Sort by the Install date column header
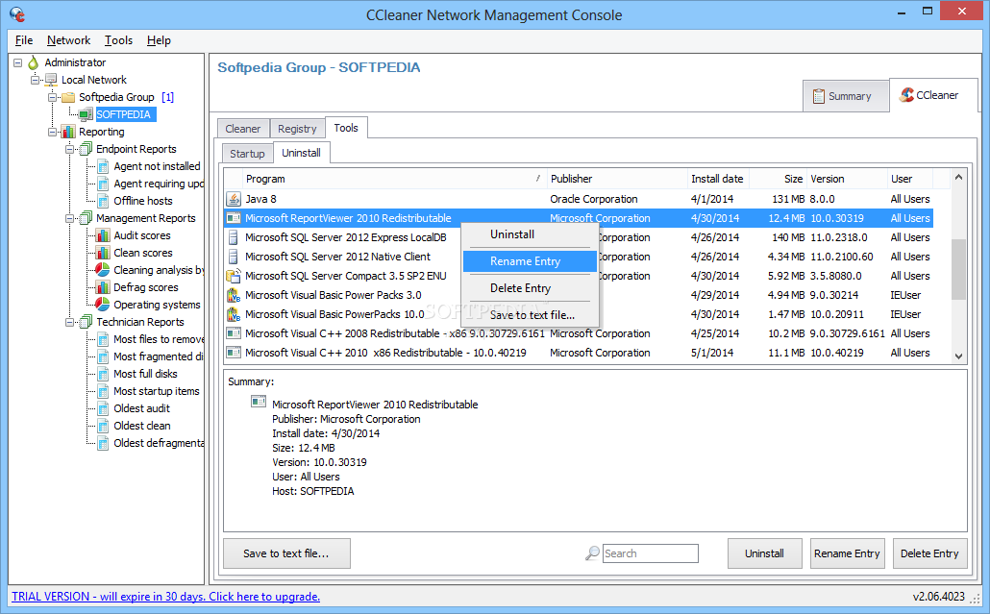The image size is (990, 614). pyautogui.click(x=717, y=179)
